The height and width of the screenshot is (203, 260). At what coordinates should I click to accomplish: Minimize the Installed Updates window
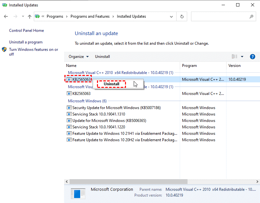223,5
